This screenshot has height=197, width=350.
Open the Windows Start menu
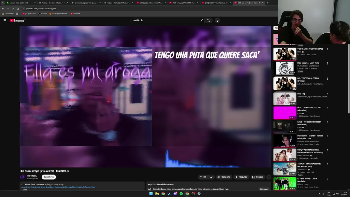[151, 194]
